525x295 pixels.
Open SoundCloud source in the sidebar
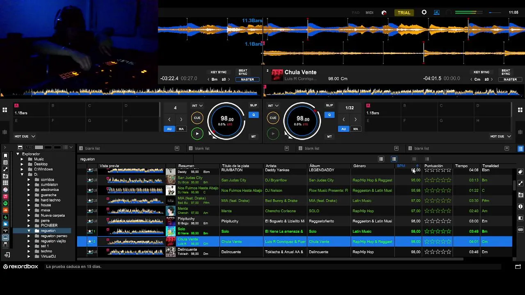tap(5, 210)
